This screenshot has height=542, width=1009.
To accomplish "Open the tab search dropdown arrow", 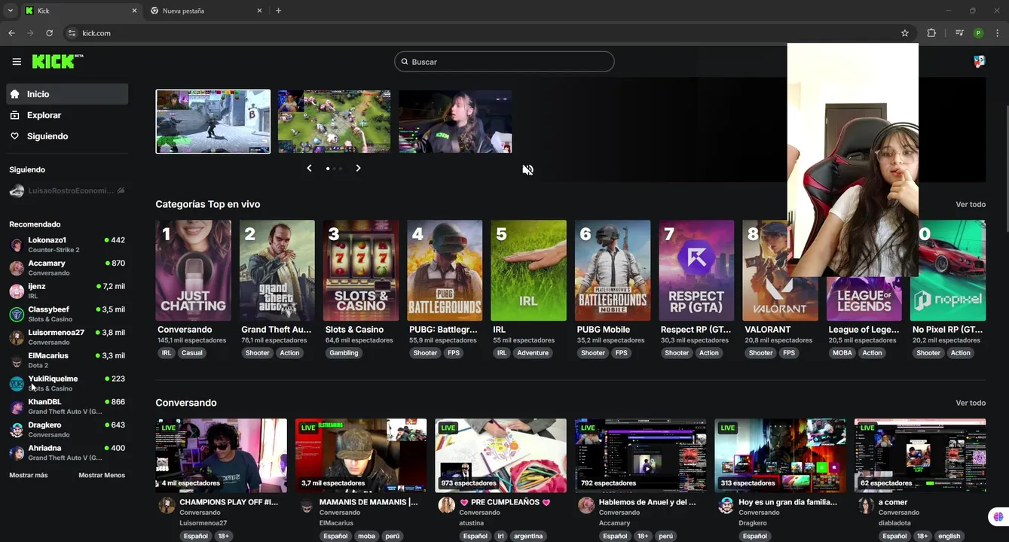I will (10, 11).
